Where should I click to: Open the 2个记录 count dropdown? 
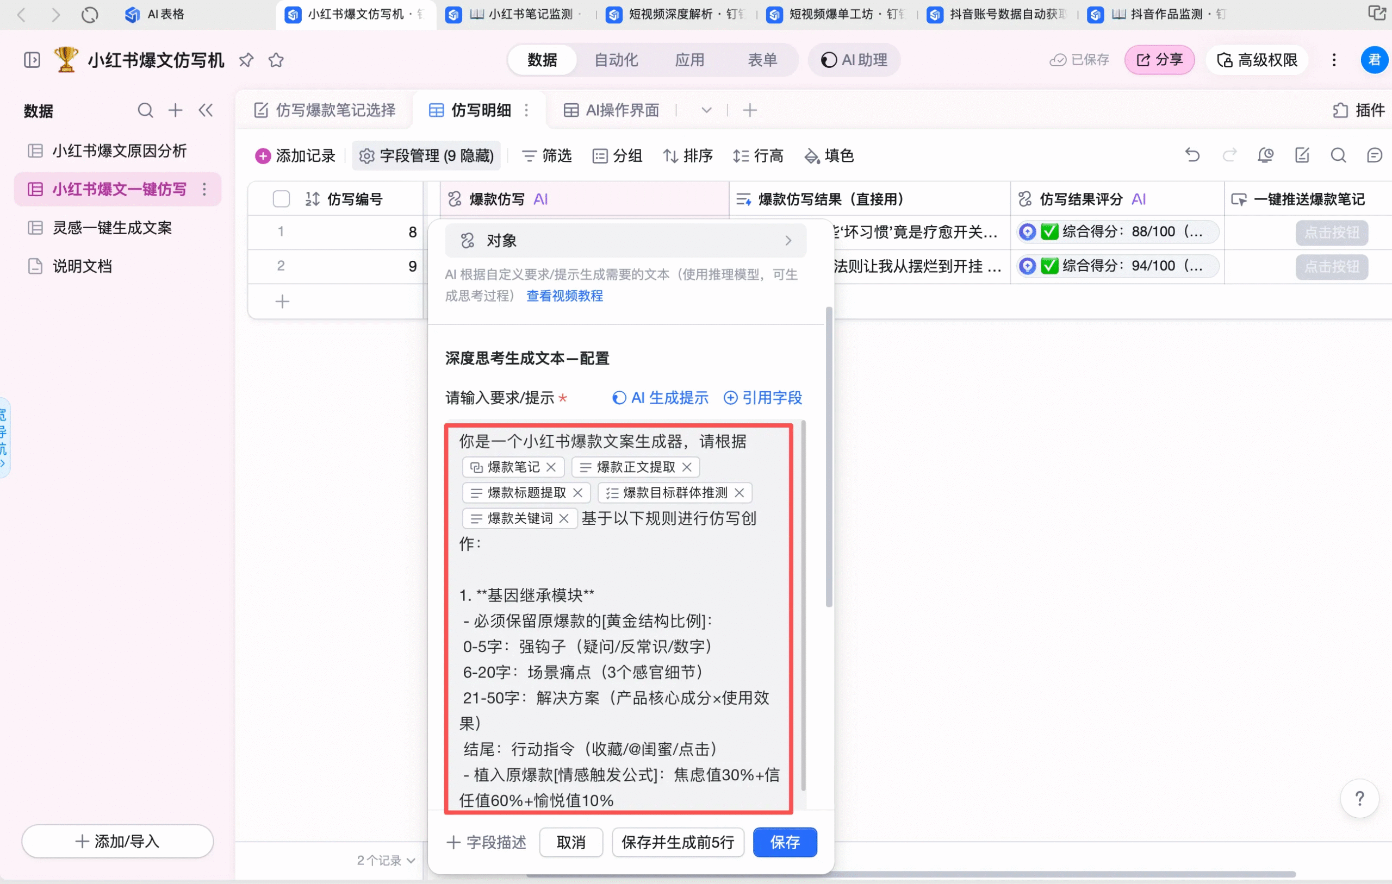pos(386,860)
